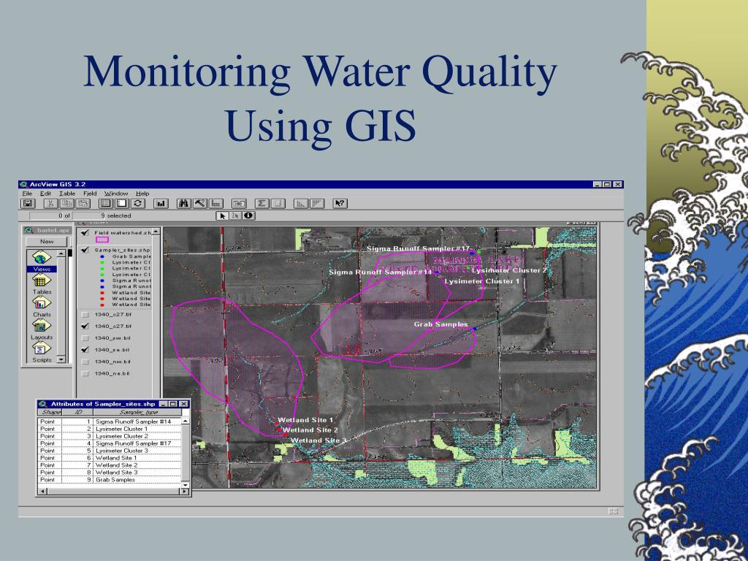
Task: Click the project window list up arrow
Action: [61, 253]
